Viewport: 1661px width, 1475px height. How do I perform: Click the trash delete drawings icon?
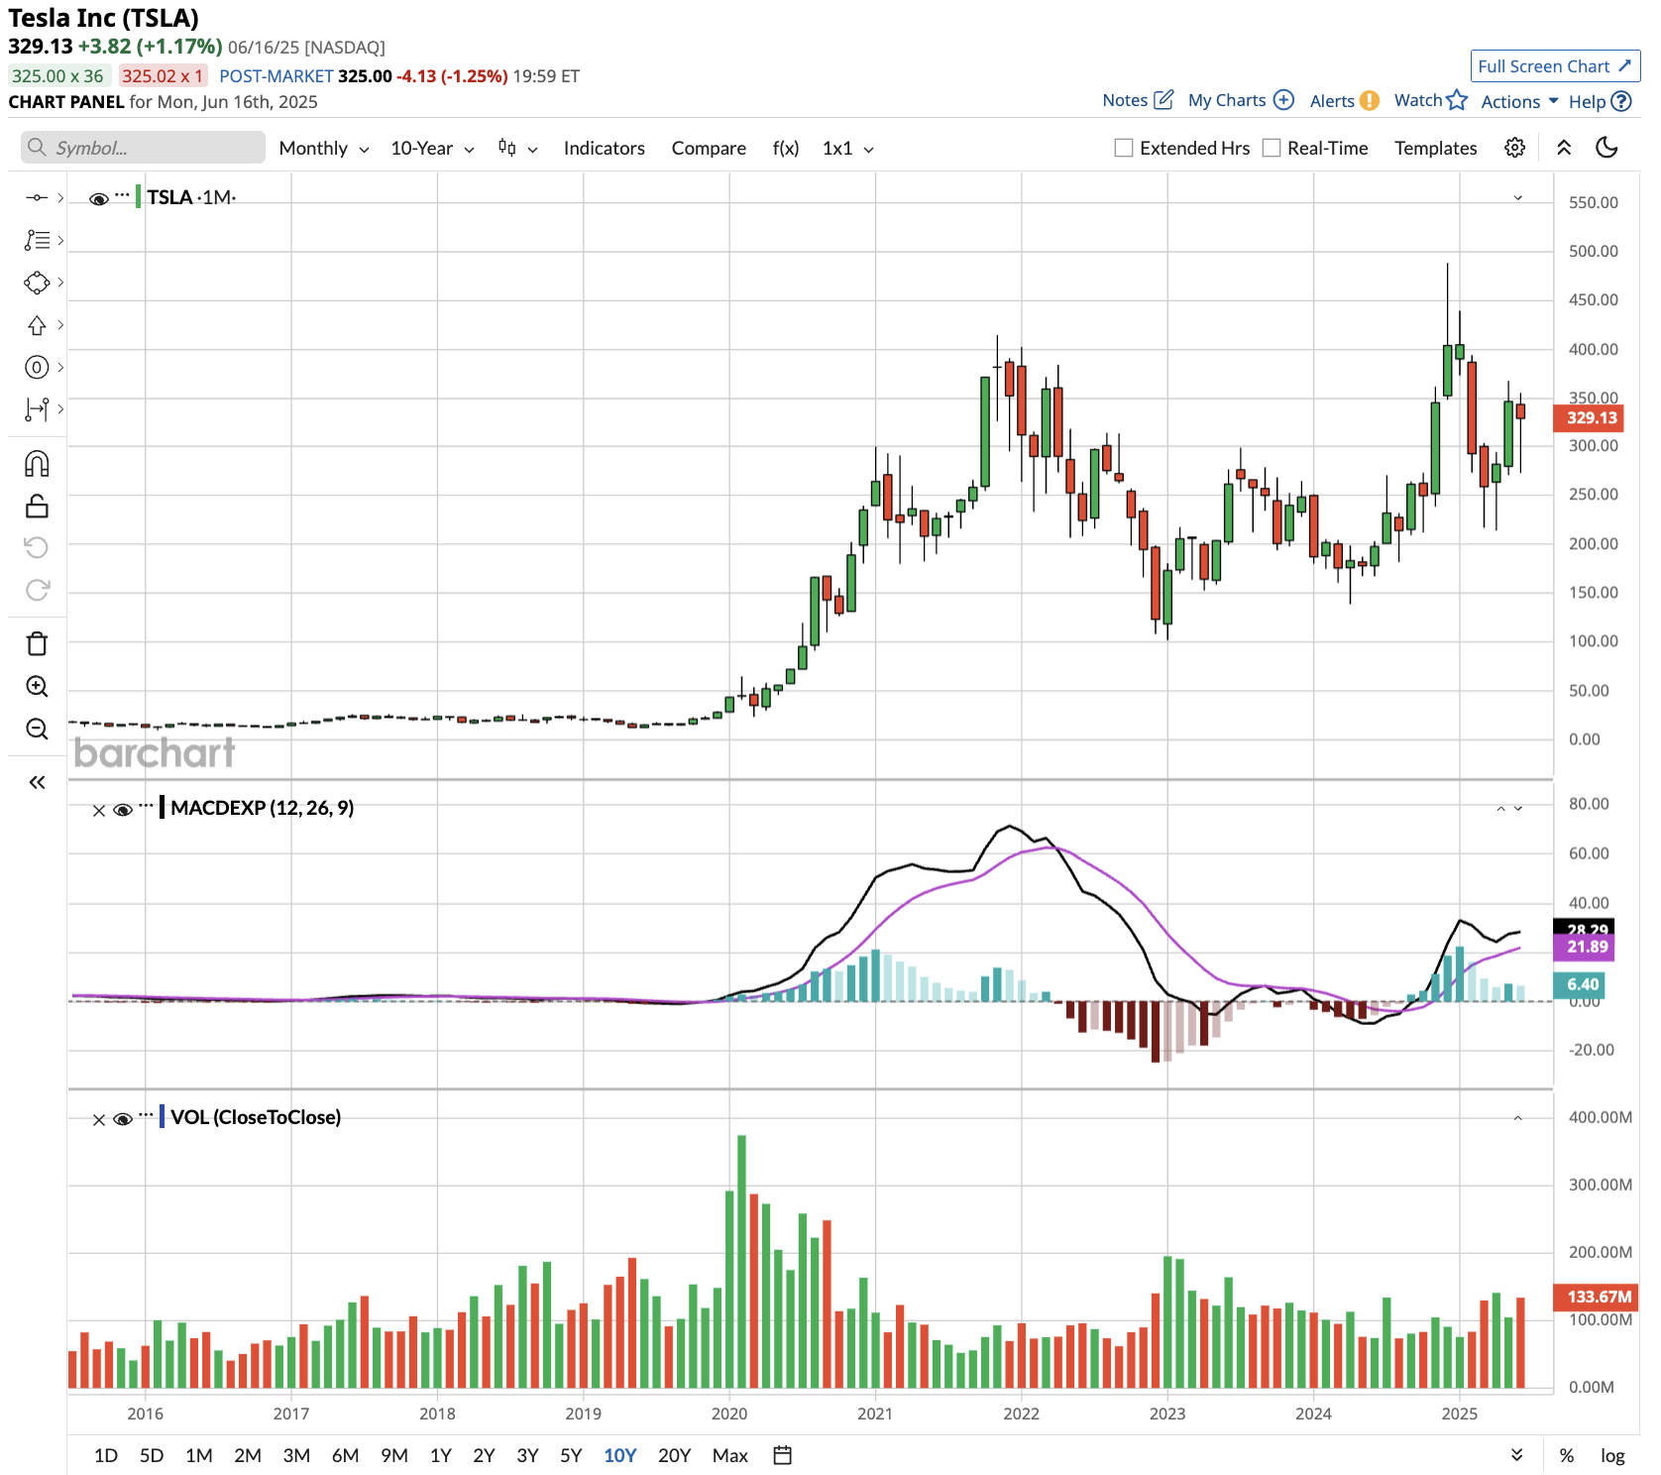click(37, 643)
